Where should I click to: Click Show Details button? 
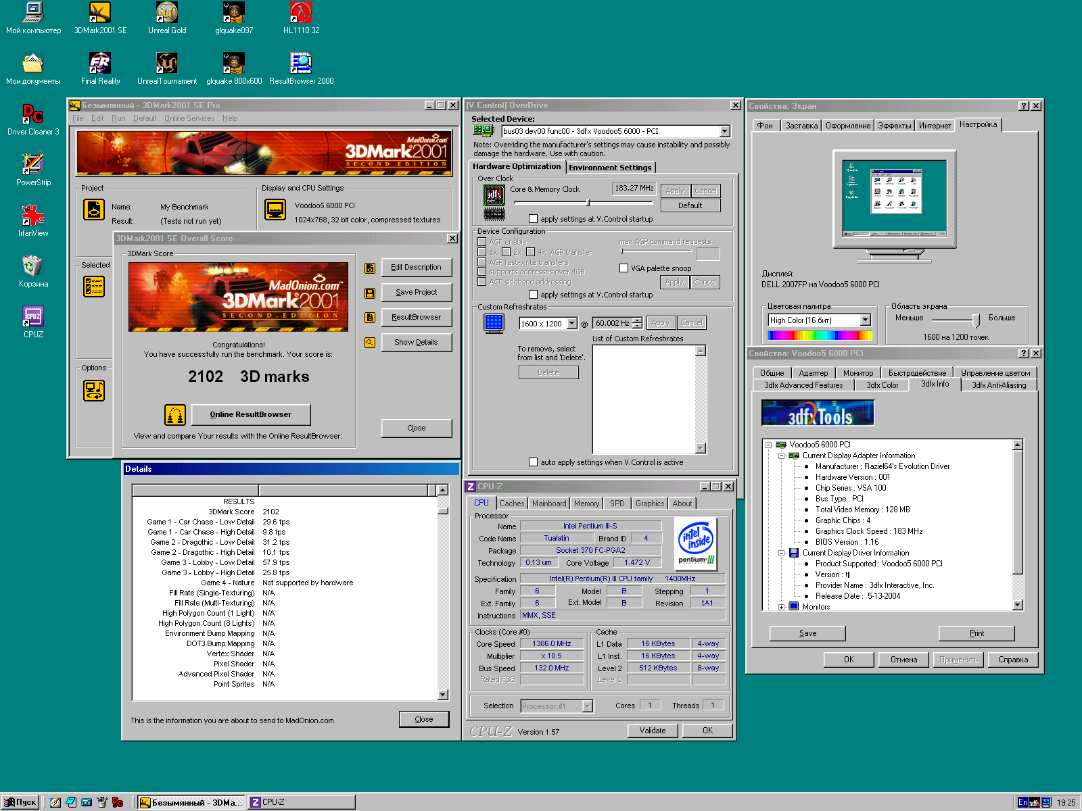click(417, 343)
